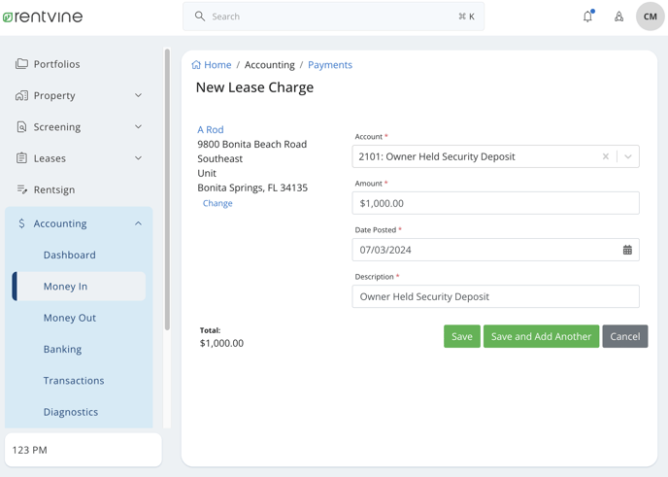The height and width of the screenshot is (477, 668).
Task: Click the green Save button
Action: (x=462, y=336)
